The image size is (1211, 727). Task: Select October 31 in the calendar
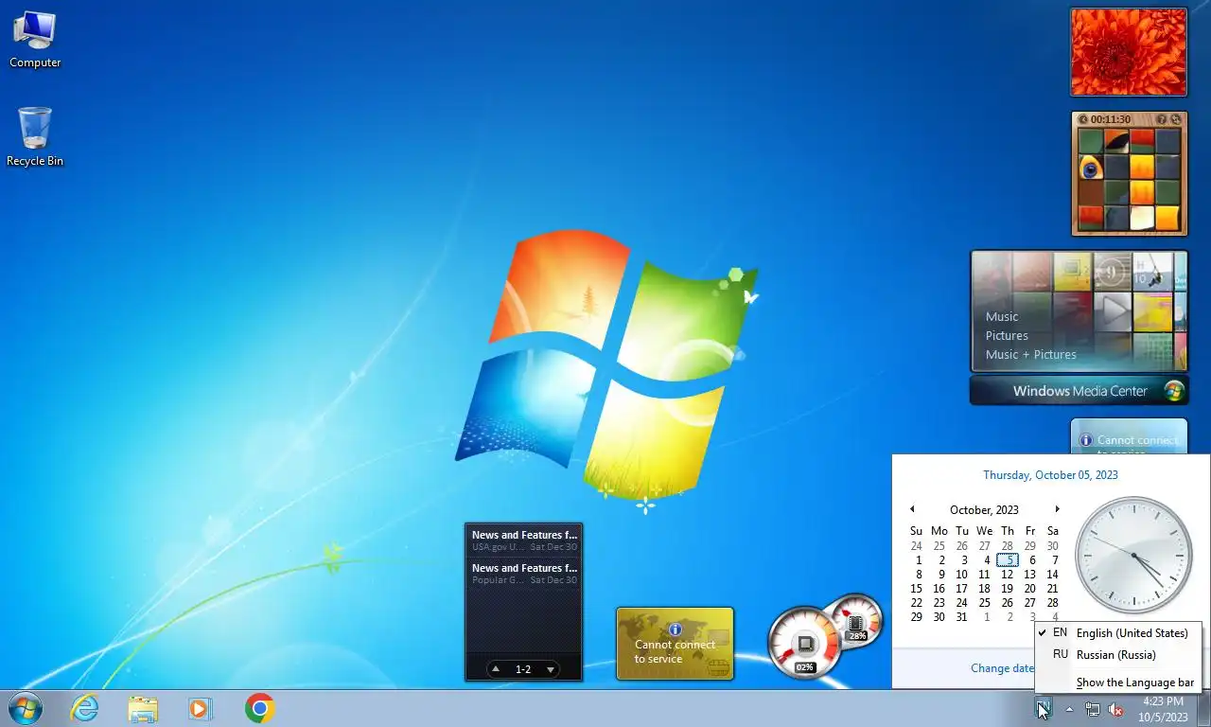pyautogui.click(x=962, y=617)
